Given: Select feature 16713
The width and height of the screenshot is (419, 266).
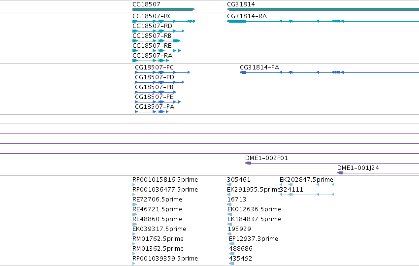Looking at the screenshot, I should click(x=237, y=199).
